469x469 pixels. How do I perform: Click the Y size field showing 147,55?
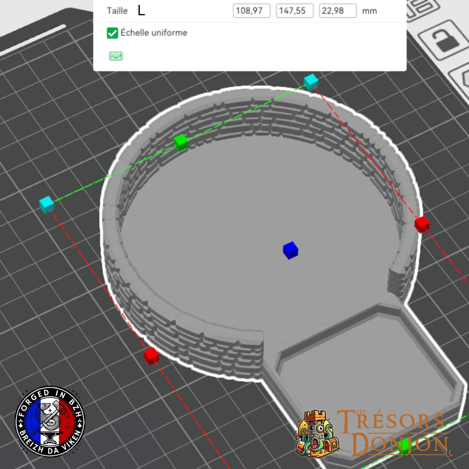pyautogui.click(x=294, y=11)
